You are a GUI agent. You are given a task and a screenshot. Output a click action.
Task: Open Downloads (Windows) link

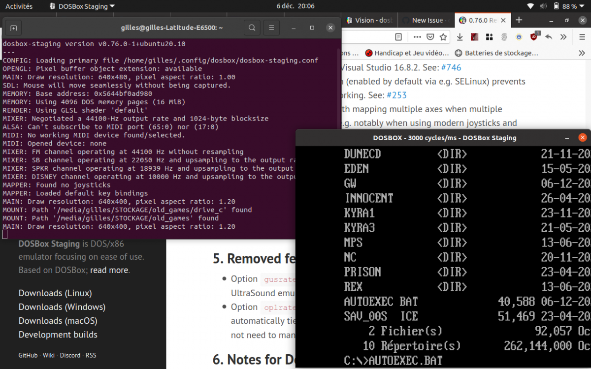(62, 307)
